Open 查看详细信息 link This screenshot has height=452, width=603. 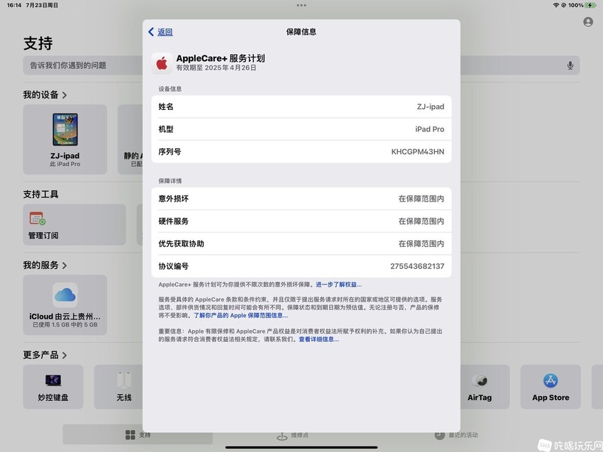319,339
